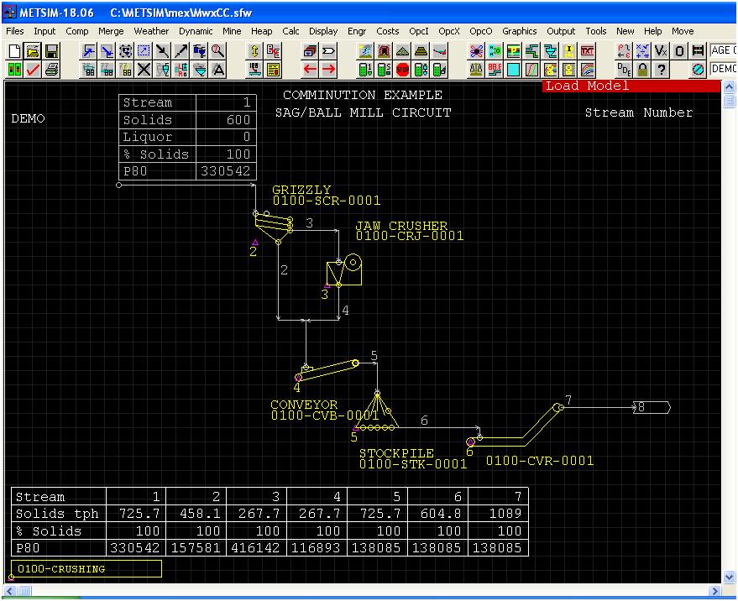Click the letter A text icon
Image resolution: width=738 pixels, height=601 pixels.
[x=218, y=70]
